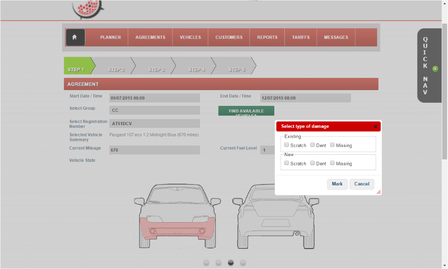Open the Vehicles menu

point(190,37)
